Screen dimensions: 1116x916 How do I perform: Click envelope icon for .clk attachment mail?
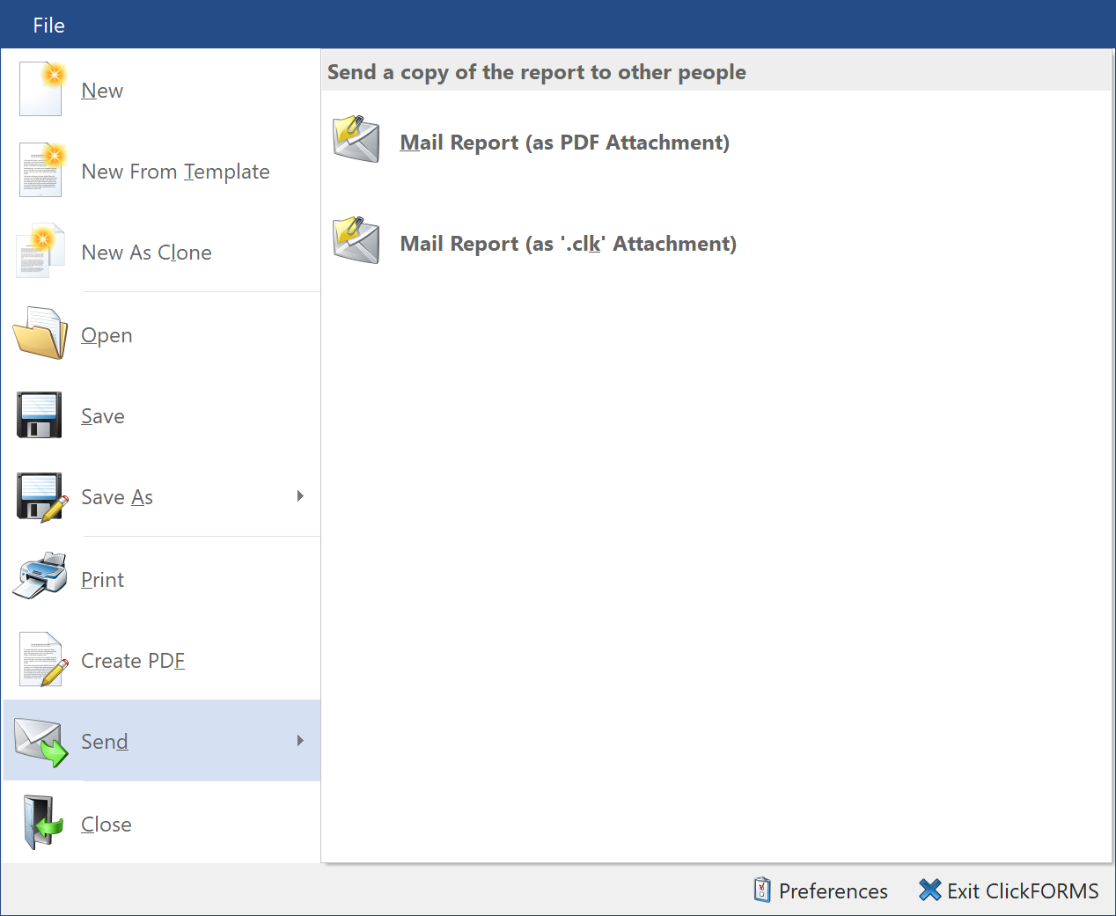tap(356, 241)
